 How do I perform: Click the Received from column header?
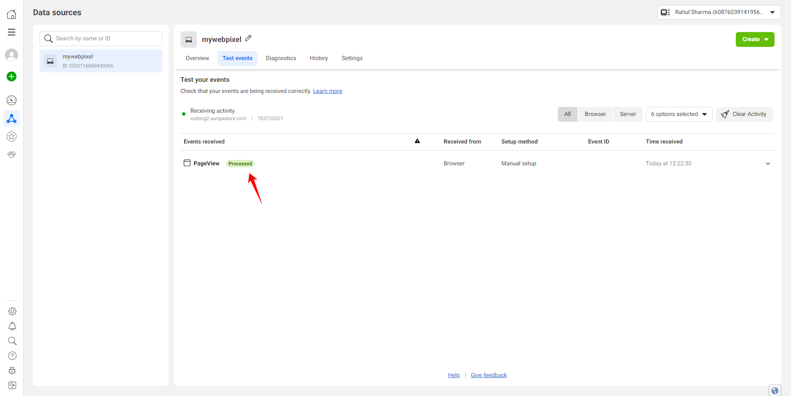click(x=462, y=141)
